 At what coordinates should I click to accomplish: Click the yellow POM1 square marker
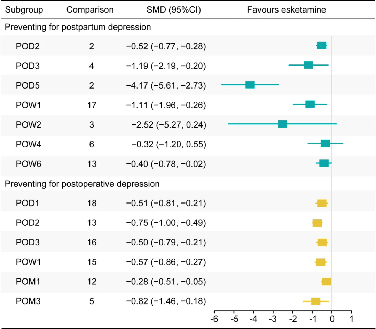tap(326, 281)
